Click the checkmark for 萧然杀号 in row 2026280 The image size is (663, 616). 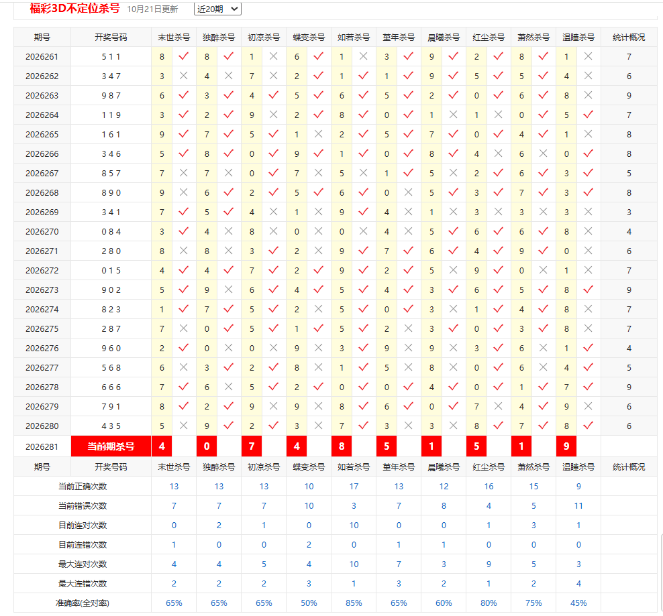pos(544,426)
